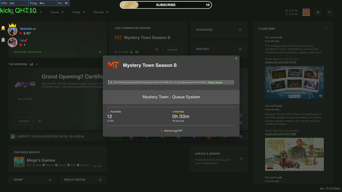Click the Abdullah SA username
This screenshot has height=192, width=342.
pyautogui.click(x=28, y=29)
